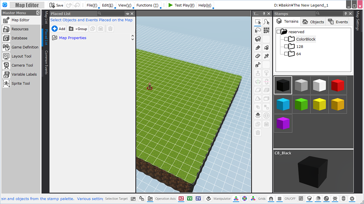
Task: Open the Sprite Tool from Master Menu
Action: pyautogui.click(x=20, y=84)
